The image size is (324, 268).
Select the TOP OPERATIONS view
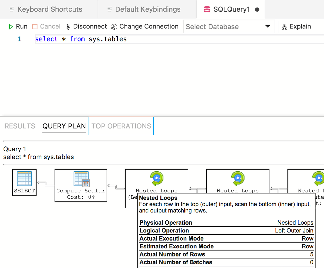click(121, 126)
